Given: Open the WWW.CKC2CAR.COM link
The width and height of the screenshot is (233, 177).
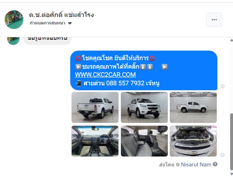Looking at the screenshot, I should click(x=105, y=74).
